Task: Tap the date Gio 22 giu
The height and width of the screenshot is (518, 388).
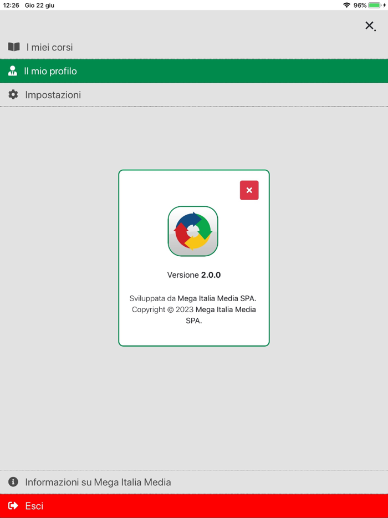Action: pos(39,6)
